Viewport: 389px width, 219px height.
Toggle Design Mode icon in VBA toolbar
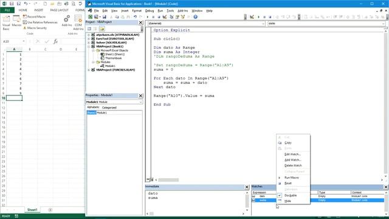click(165, 17)
